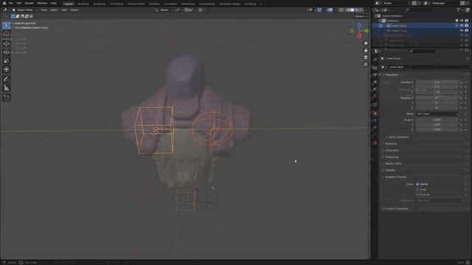Switch to the UV Editing workspace tab
The image size is (472, 265).
click(117, 4)
